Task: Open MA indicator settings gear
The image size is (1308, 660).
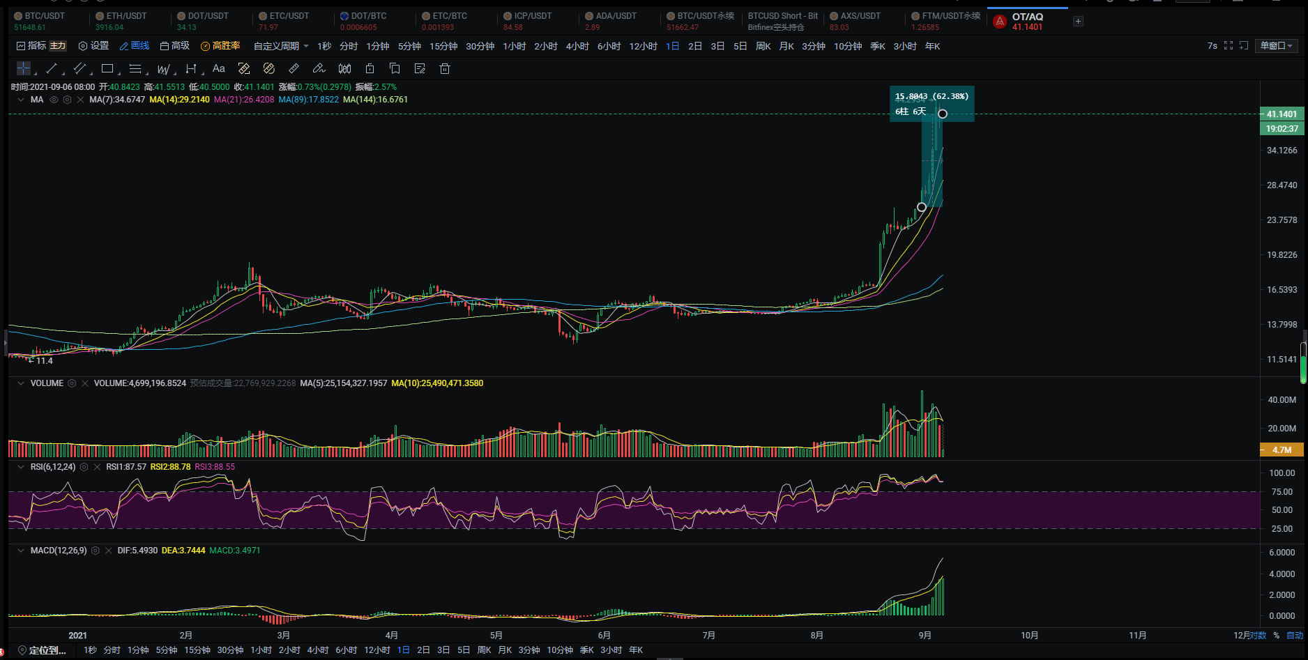Action: tap(67, 100)
